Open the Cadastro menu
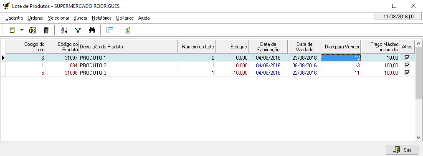The width and height of the screenshot is (423, 156). [14, 18]
